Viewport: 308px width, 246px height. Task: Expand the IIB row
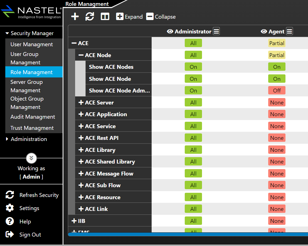pos(74,221)
